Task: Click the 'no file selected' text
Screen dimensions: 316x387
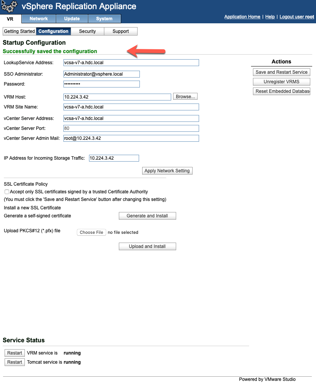Action: 123,232
